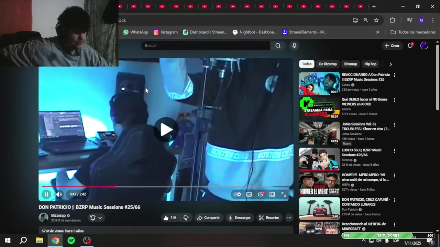Select the Hip hop filter chip
Image resolution: width=440 pixels, height=247 pixels.
[370, 64]
